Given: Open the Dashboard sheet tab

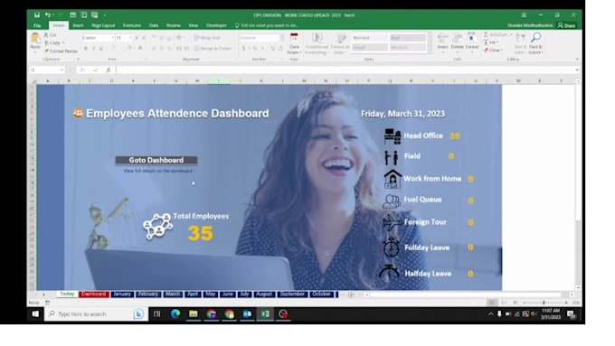Looking at the screenshot, I should point(94,294).
